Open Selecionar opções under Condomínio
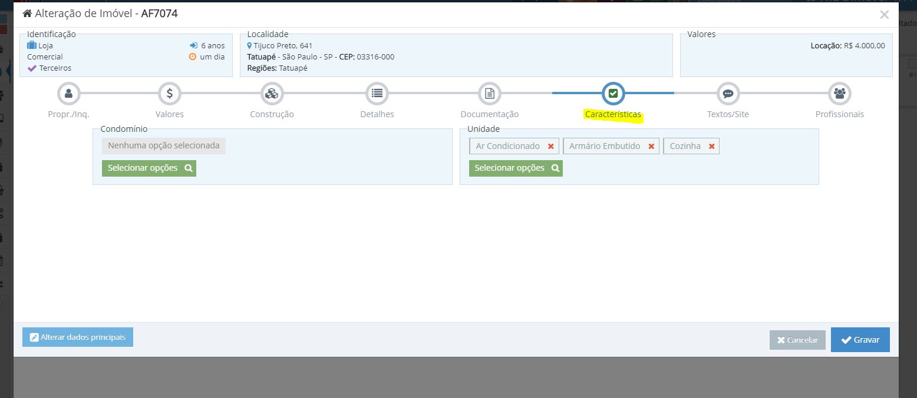The height and width of the screenshot is (398, 917). 149,168
